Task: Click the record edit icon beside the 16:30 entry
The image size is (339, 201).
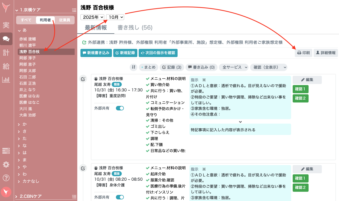Action: pyautogui.click(x=83, y=79)
